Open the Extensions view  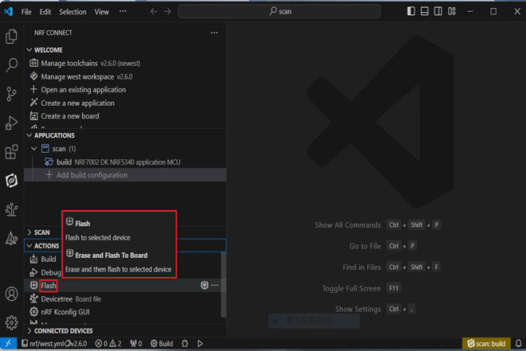click(12, 152)
